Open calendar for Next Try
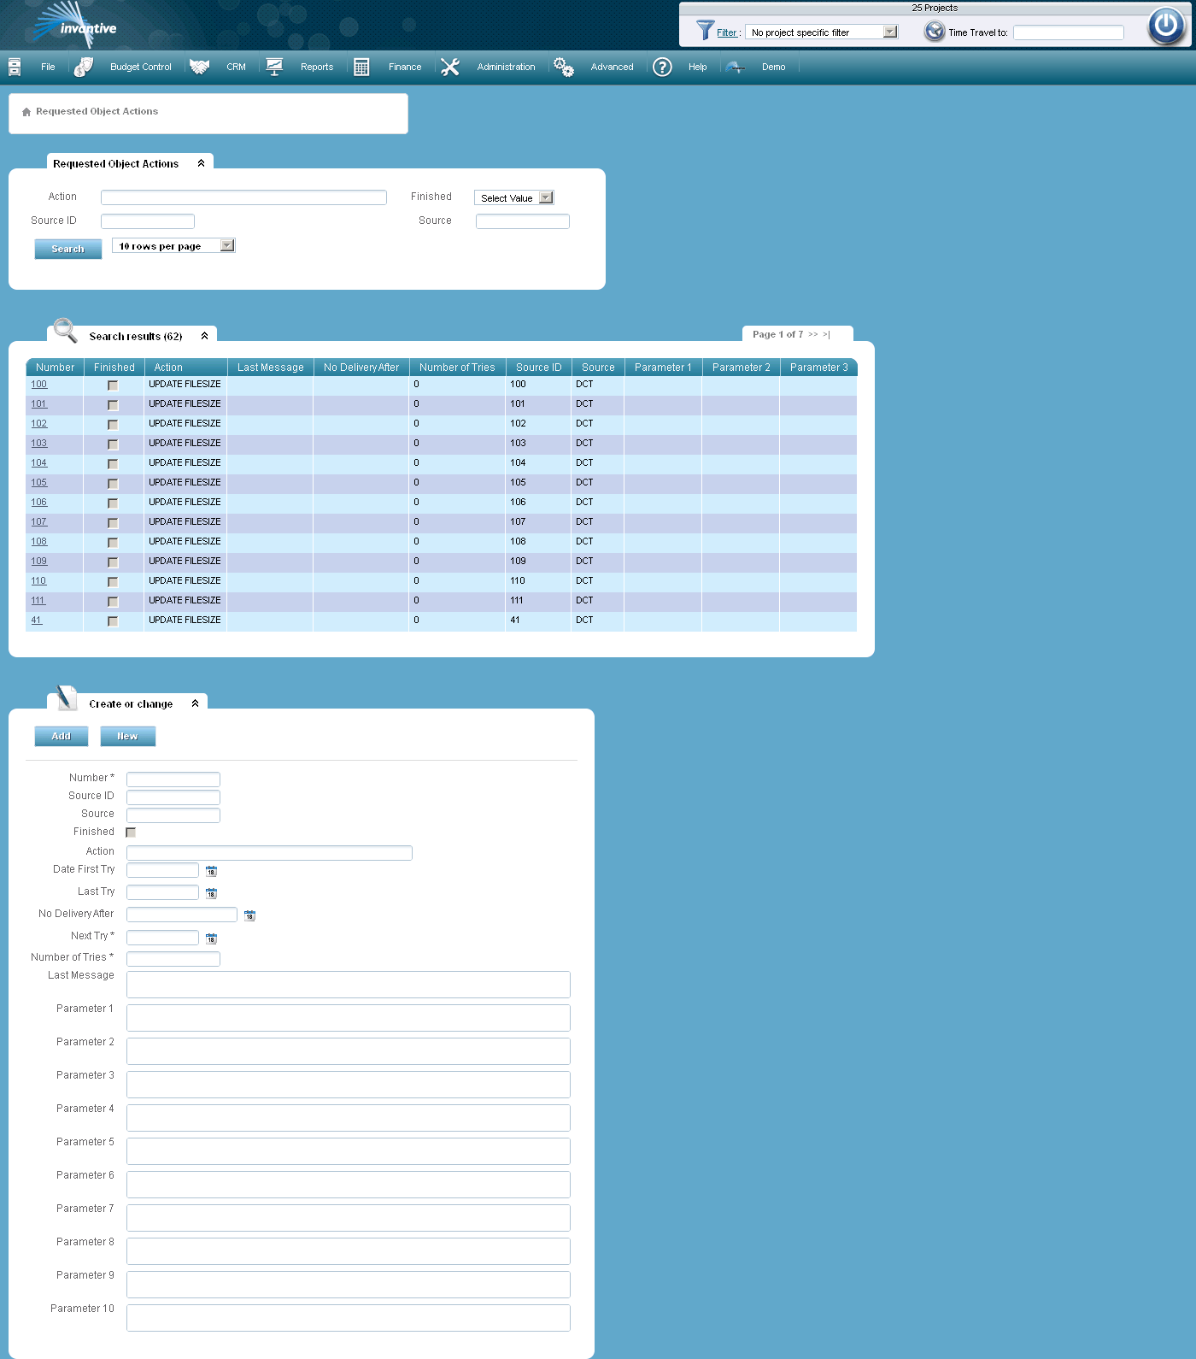1196x1359 pixels. point(211,938)
